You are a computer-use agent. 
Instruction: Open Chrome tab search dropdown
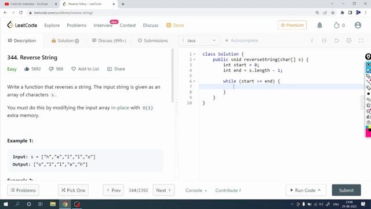pos(332,4)
